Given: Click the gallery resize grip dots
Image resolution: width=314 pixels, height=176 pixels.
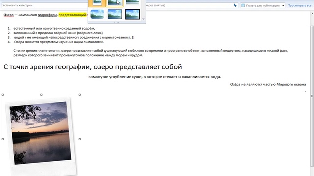Looking at the screenshot, I should pos(117,22).
